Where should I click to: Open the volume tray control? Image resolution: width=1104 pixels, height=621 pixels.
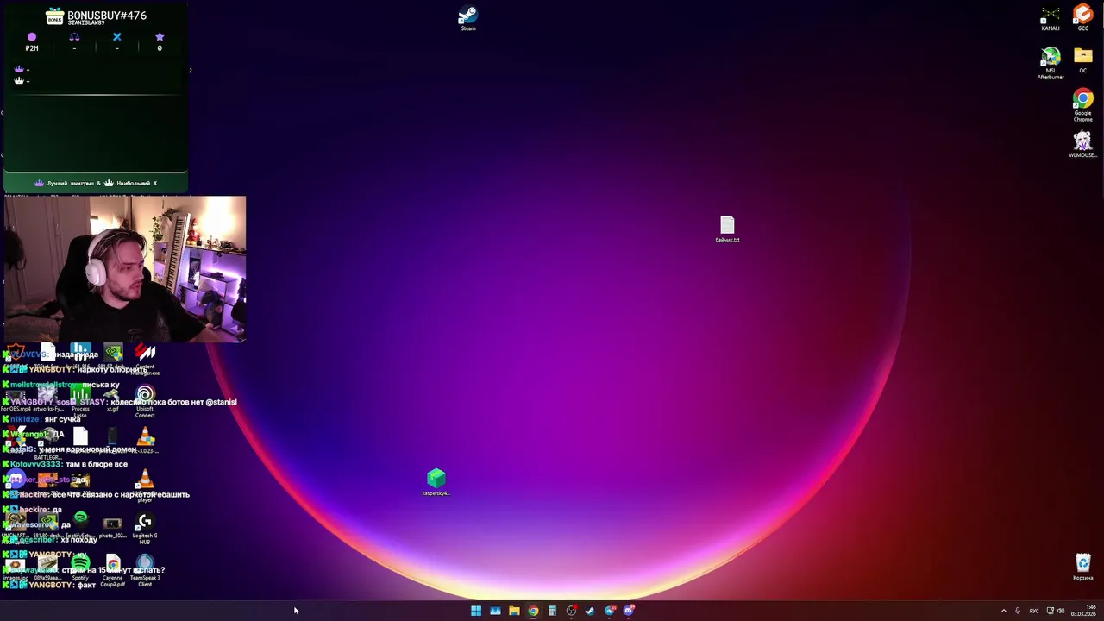pos(1061,611)
